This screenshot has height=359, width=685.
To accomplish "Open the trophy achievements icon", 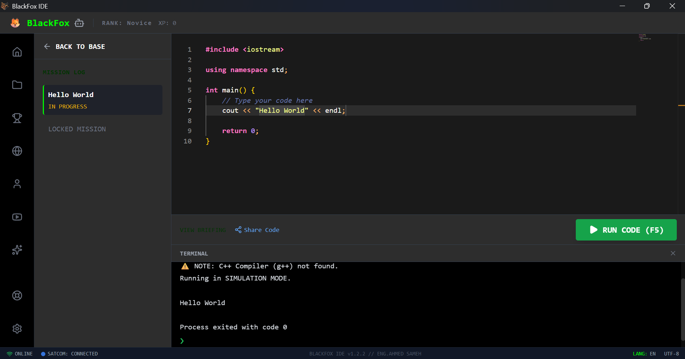I will tap(17, 118).
